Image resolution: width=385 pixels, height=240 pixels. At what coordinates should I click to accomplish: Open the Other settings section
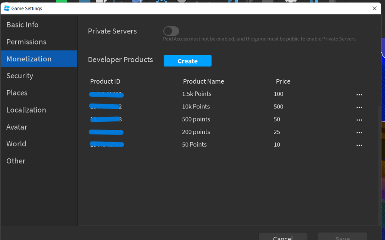[x=16, y=160]
